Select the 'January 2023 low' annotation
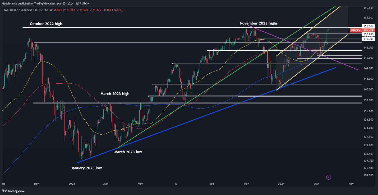 pos(86,168)
